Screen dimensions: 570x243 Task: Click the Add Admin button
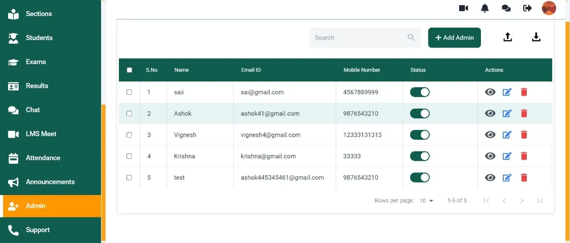point(454,37)
